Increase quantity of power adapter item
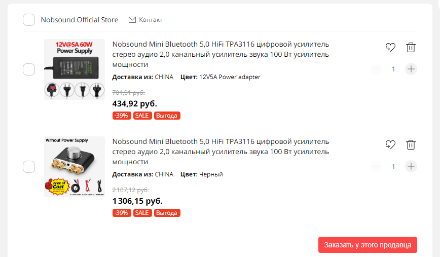This screenshot has width=440, height=257. (x=411, y=69)
